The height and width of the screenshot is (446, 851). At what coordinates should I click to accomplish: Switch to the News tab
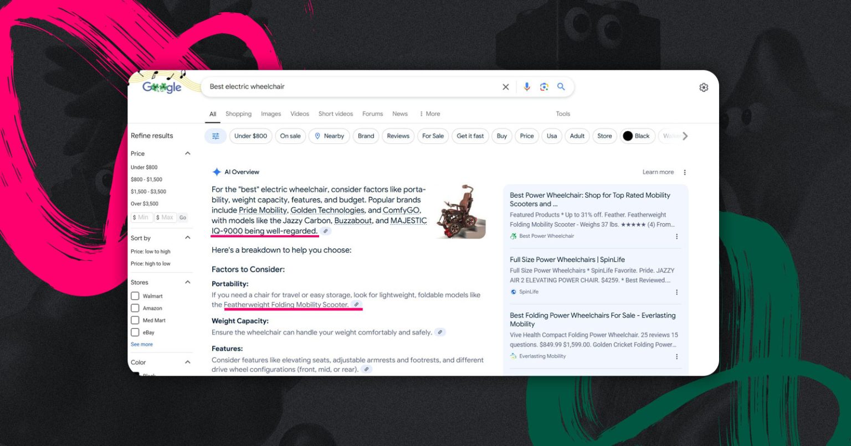[400, 114]
